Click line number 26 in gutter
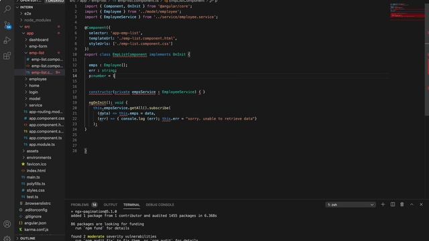Viewport: 429px width, 241px height. (74, 140)
